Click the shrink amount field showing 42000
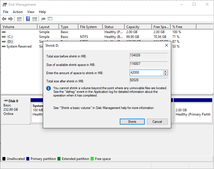This screenshot has height=169, width=214. click(146, 73)
